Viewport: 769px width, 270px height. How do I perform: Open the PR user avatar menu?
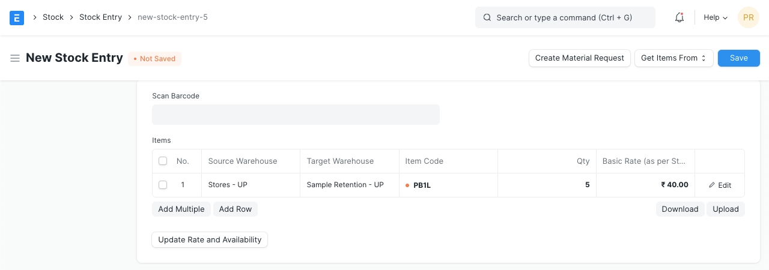[x=748, y=17]
